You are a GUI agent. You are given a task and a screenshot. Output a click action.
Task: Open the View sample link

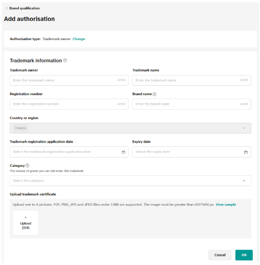pyautogui.click(x=226, y=204)
